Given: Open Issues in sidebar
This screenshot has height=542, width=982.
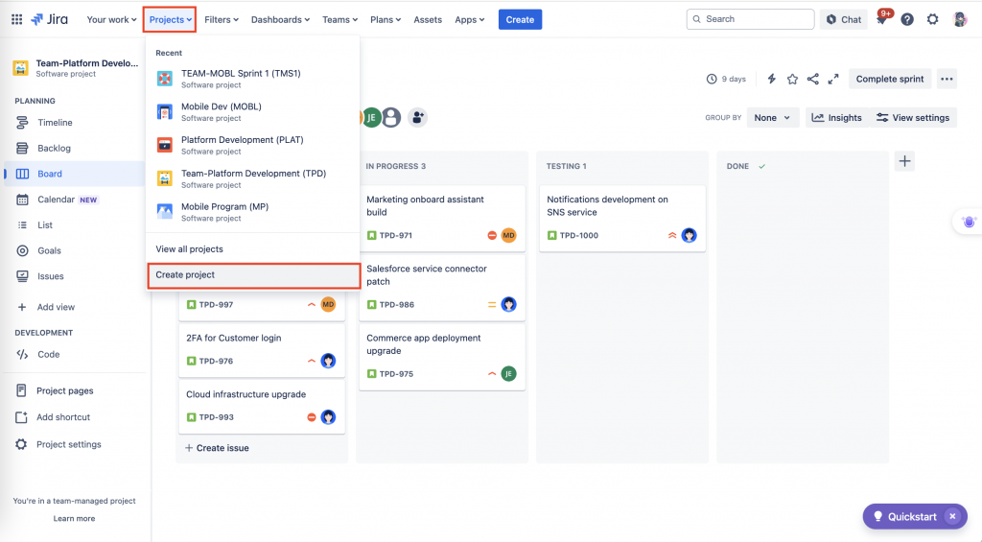Looking at the screenshot, I should [x=74, y=276].
